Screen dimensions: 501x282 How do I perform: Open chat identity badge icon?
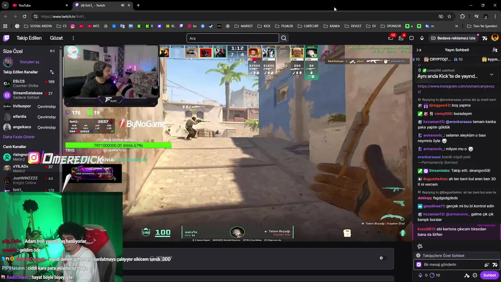419,265
